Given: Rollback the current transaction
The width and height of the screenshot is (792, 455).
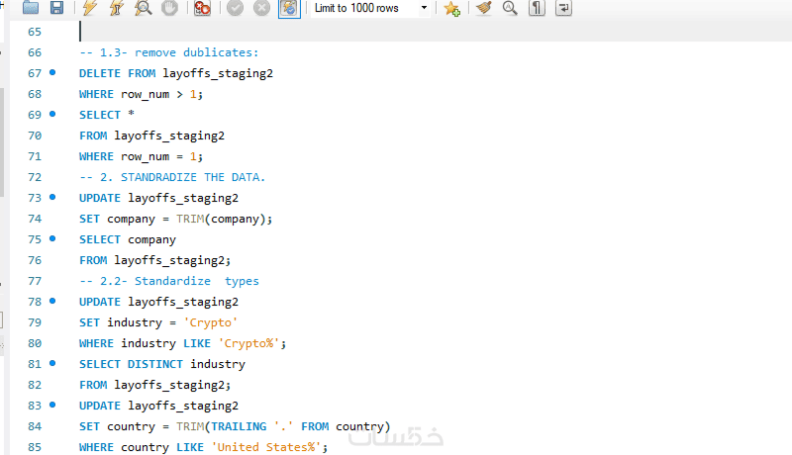Looking at the screenshot, I should (x=261, y=8).
